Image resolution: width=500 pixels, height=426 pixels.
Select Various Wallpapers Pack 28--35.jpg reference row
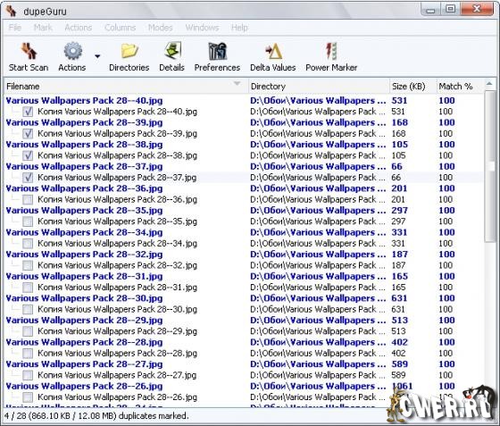(244, 211)
